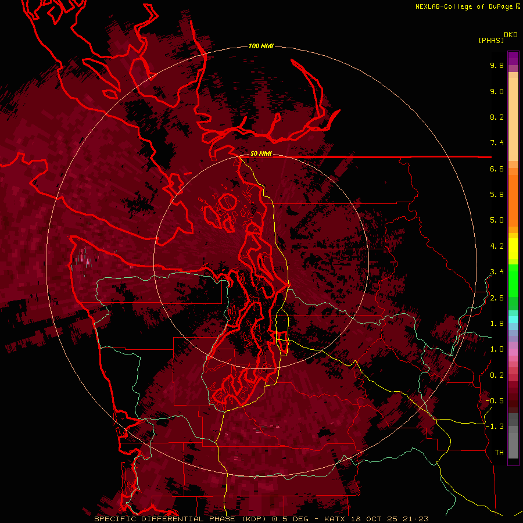Click the "100 NMI" range ring label
The image size is (523, 523).
click(x=261, y=46)
